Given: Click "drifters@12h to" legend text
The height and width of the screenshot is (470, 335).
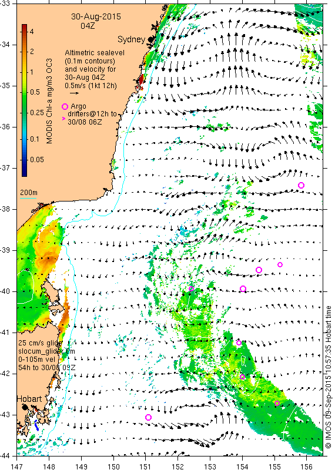Looking at the screenshot, I should click(92, 114).
